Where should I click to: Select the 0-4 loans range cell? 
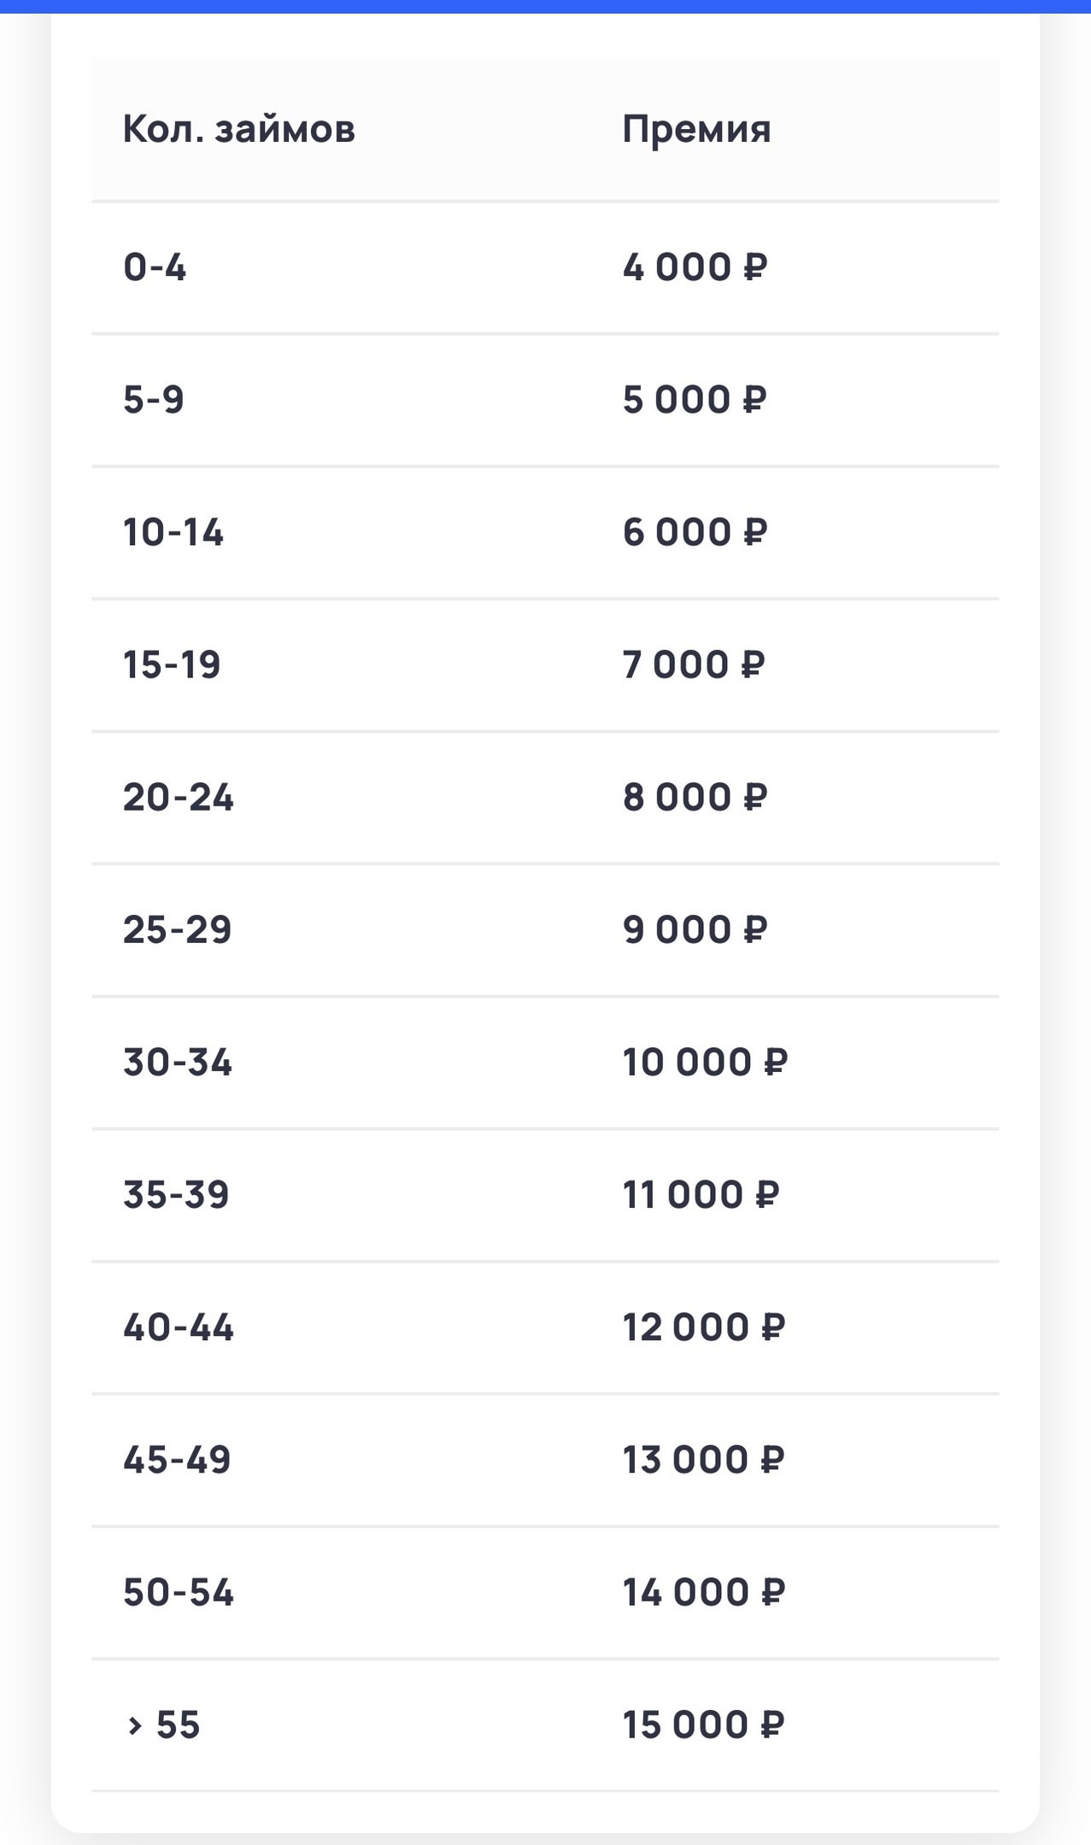(155, 267)
